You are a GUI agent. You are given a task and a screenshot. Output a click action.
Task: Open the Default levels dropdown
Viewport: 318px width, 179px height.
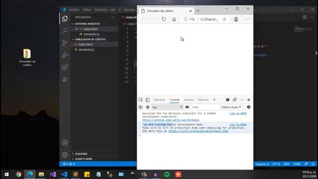(x=231, y=107)
